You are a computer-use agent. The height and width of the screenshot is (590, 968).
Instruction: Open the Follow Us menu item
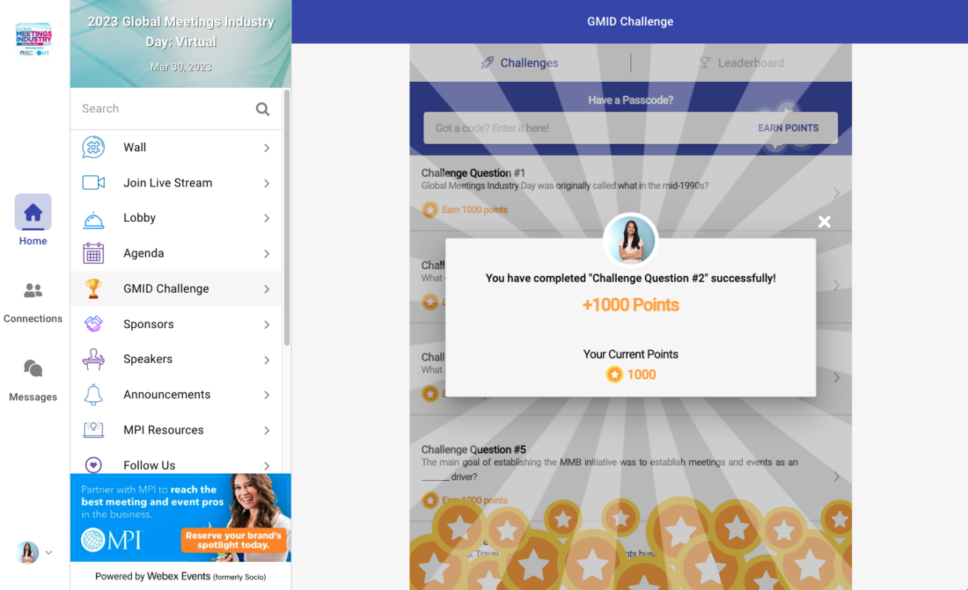coord(176,464)
